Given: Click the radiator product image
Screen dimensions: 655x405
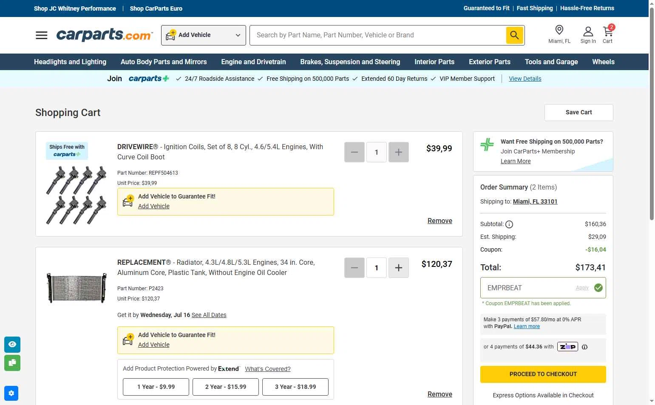Looking at the screenshot, I should click(77, 288).
